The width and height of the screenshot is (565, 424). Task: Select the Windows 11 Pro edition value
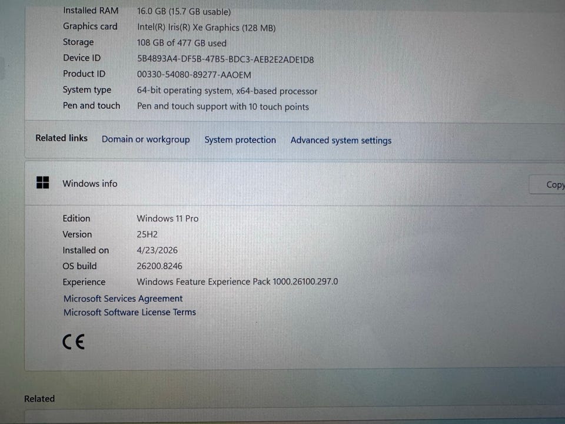[x=168, y=218]
